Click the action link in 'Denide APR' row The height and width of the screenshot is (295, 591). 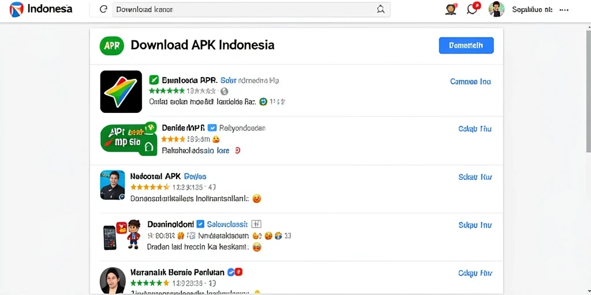(x=475, y=128)
